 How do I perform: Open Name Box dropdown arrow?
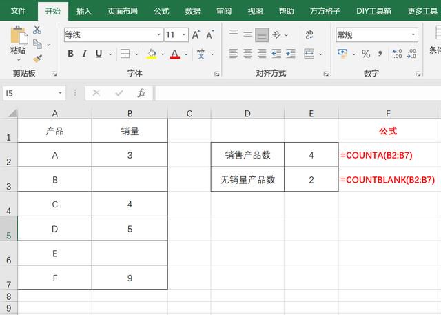coord(60,93)
